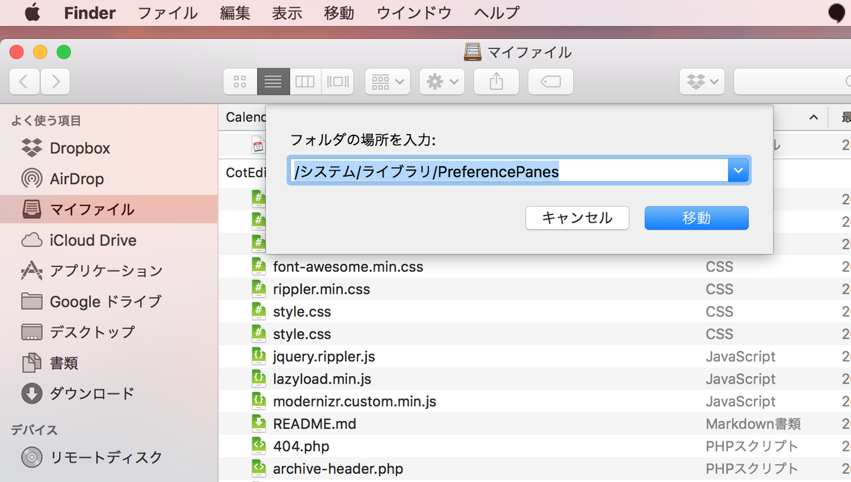Screen dimensions: 851x482
Task: Click the blue 移動 button
Action: pyautogui.click(x=696, y=218)
